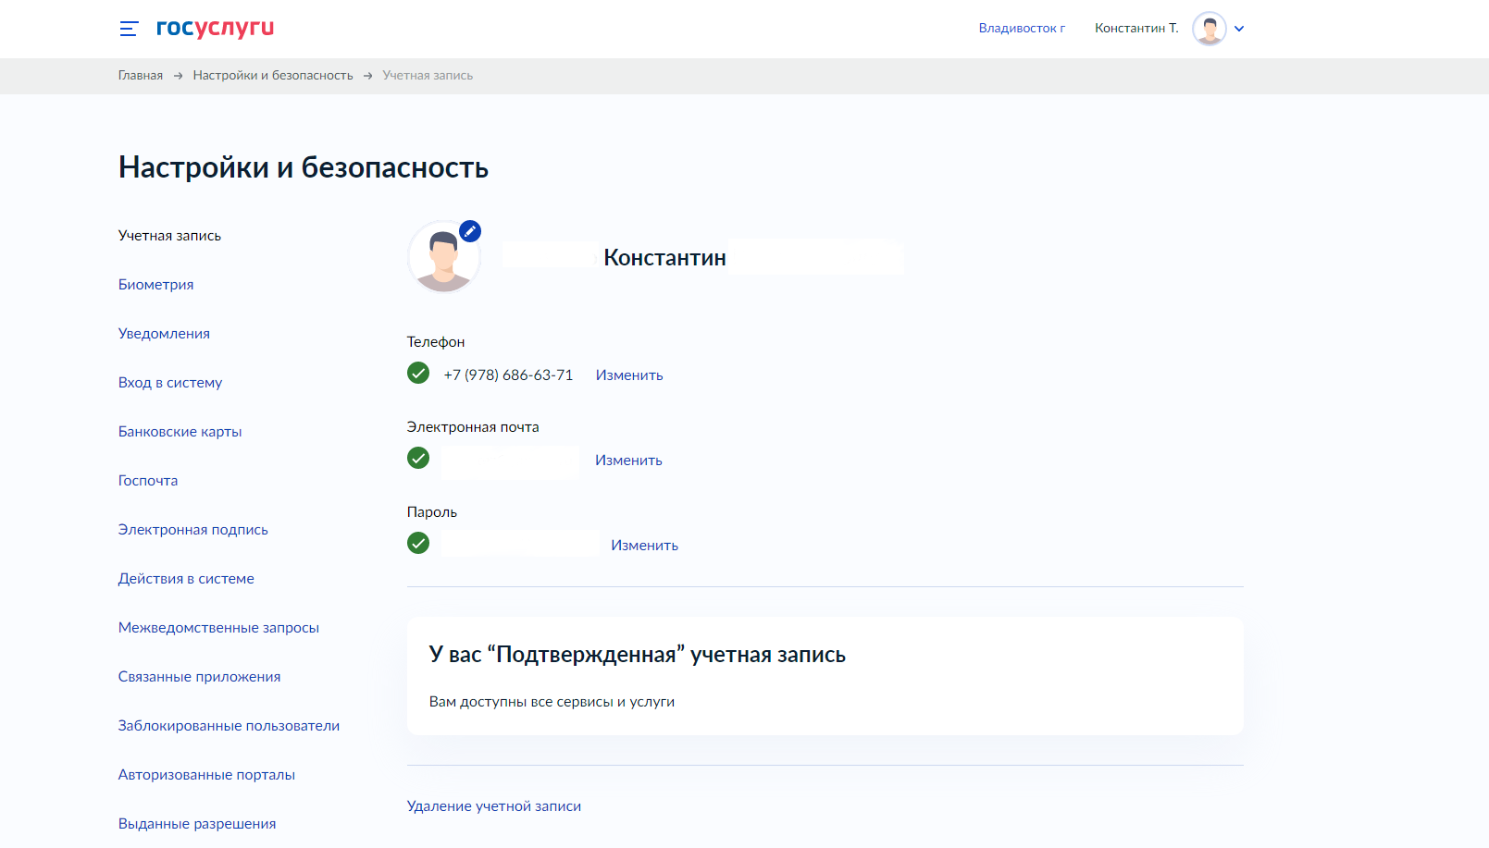Change location Владивосток г
Viewport: 1489px width, 848px height.
point(1022,29)
